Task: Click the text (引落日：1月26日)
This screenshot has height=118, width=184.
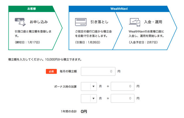Action: click(x=88, y=42)
